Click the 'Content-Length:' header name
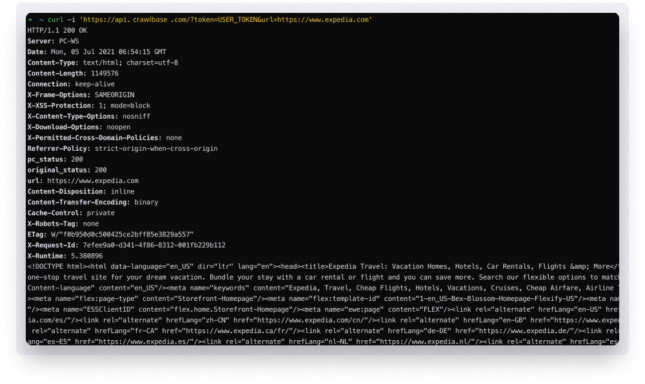This screenshot has height=384, width=645. tap(57, 73)
